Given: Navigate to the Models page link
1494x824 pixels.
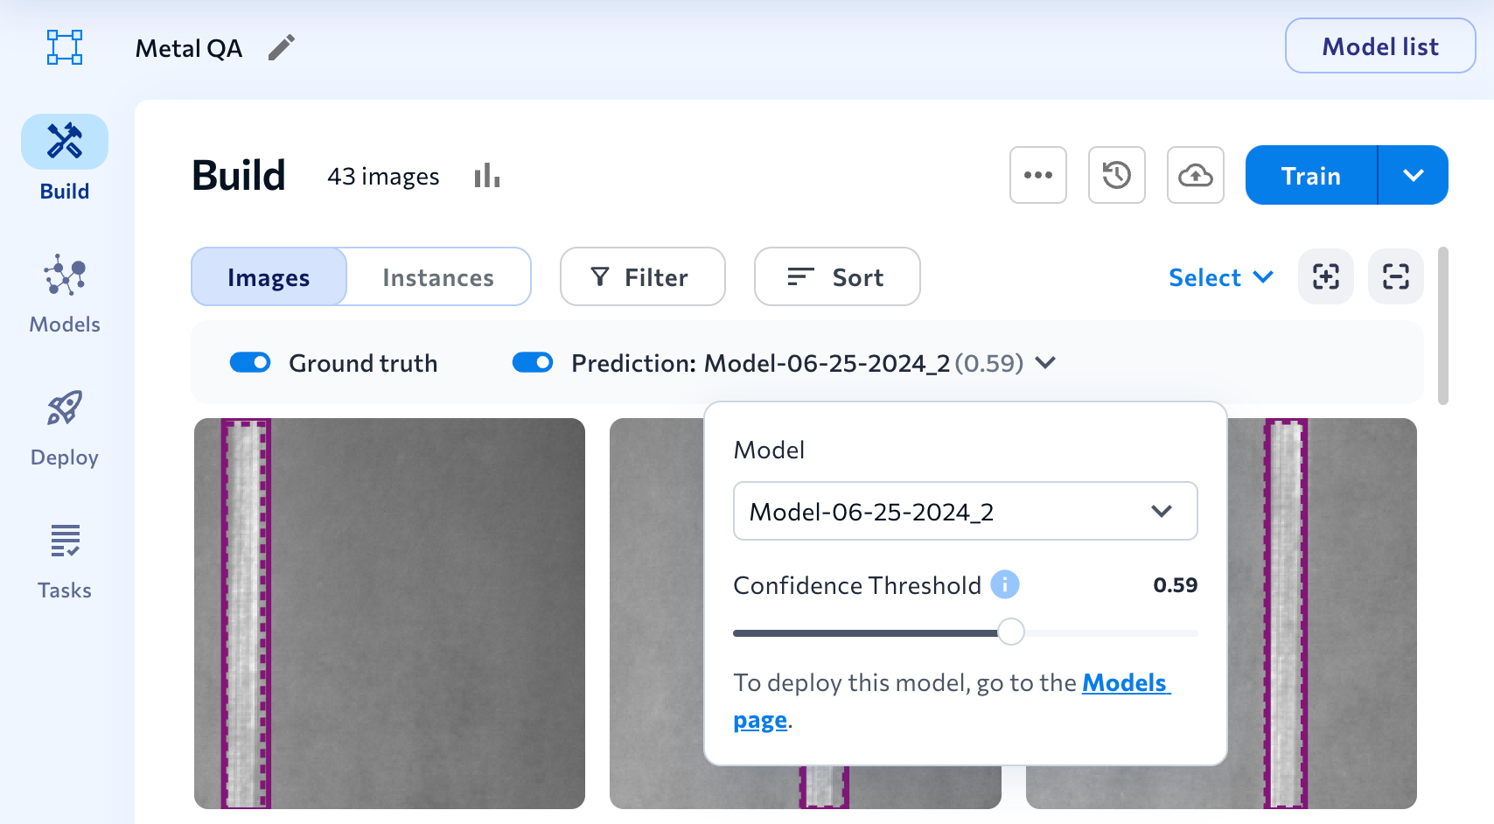Looking at the screenshot, I should click(1125, 683).
